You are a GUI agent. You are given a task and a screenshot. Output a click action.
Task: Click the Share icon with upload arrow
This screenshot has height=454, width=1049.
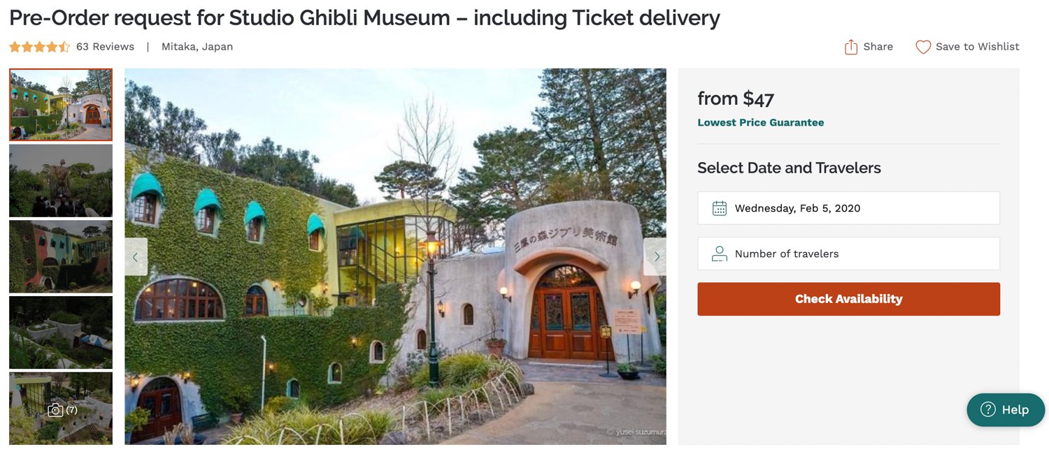point(850,46)
